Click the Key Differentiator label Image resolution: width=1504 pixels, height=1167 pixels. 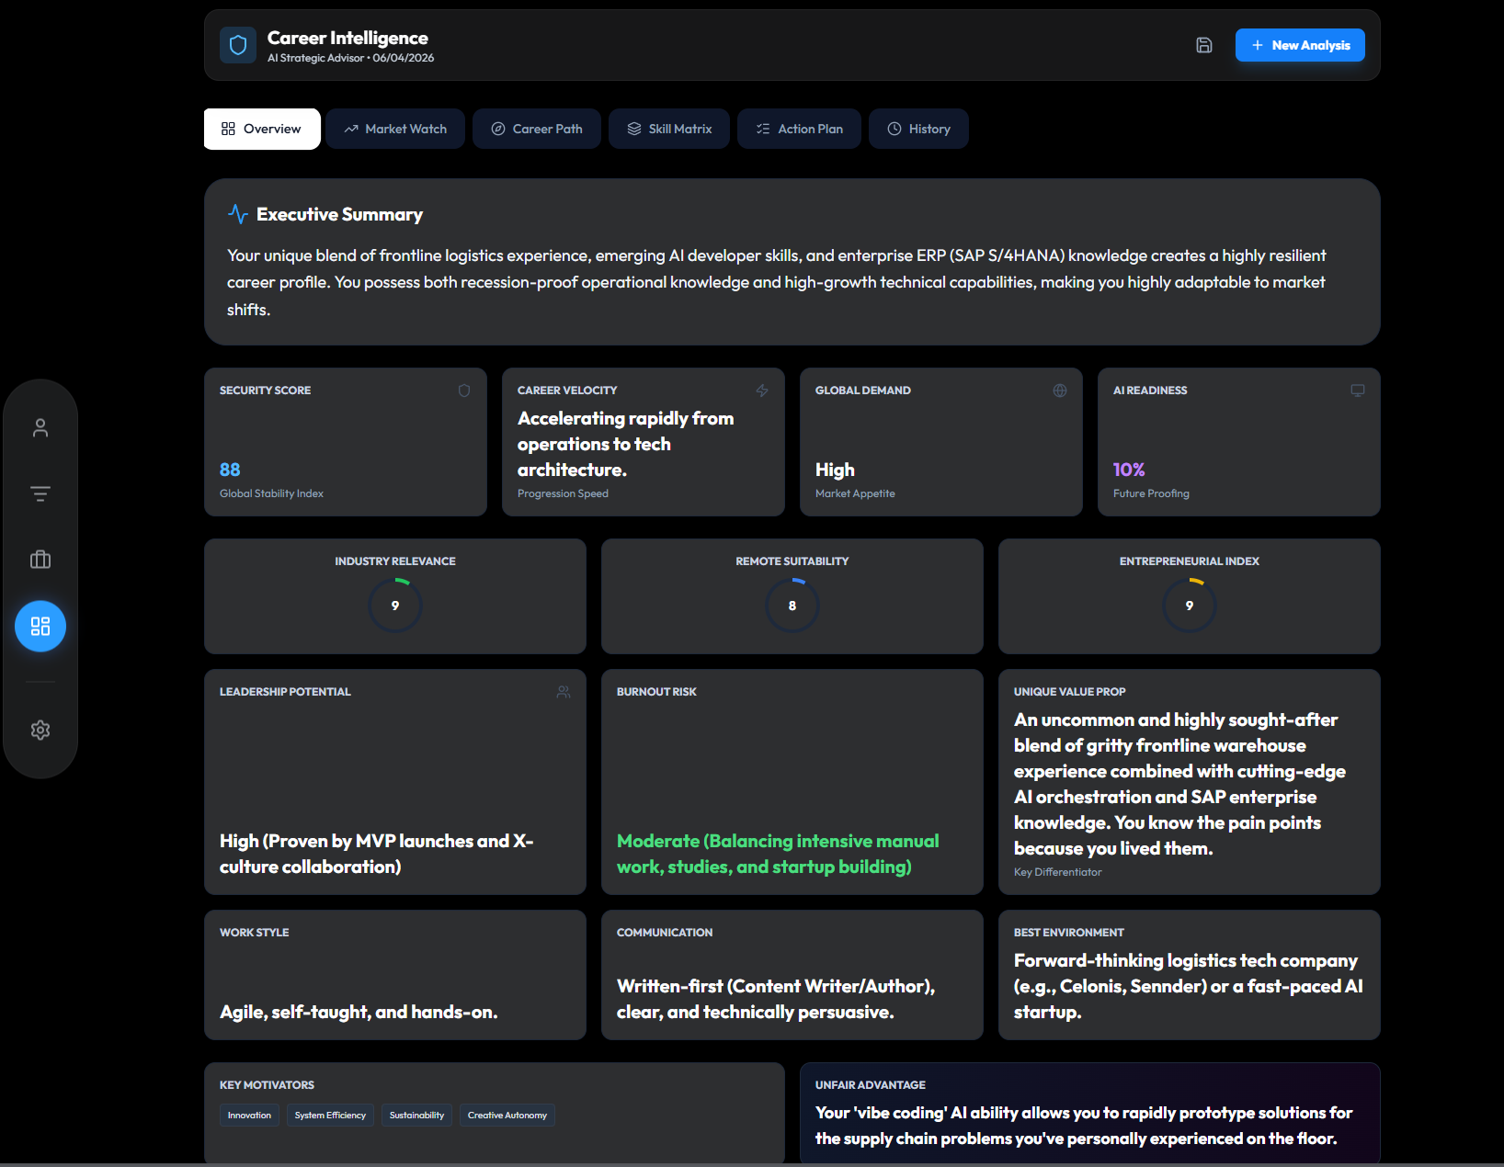1057,872
